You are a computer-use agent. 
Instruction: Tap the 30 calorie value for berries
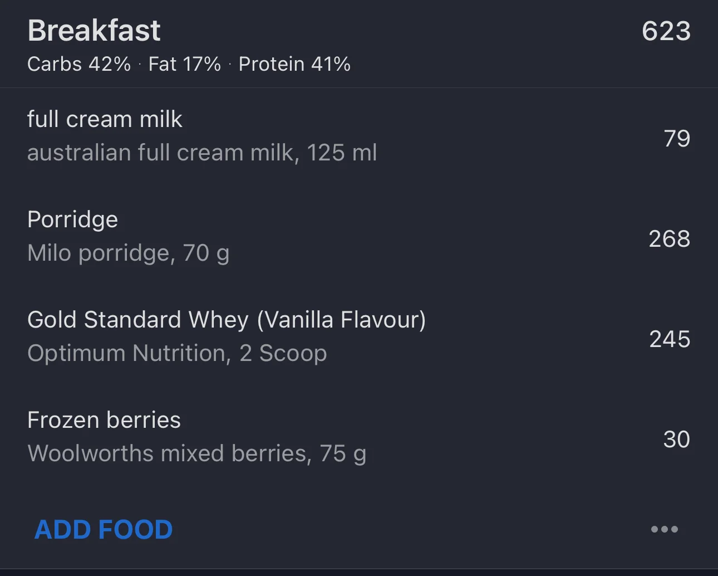pyautogui.click(x=676, y=440)
